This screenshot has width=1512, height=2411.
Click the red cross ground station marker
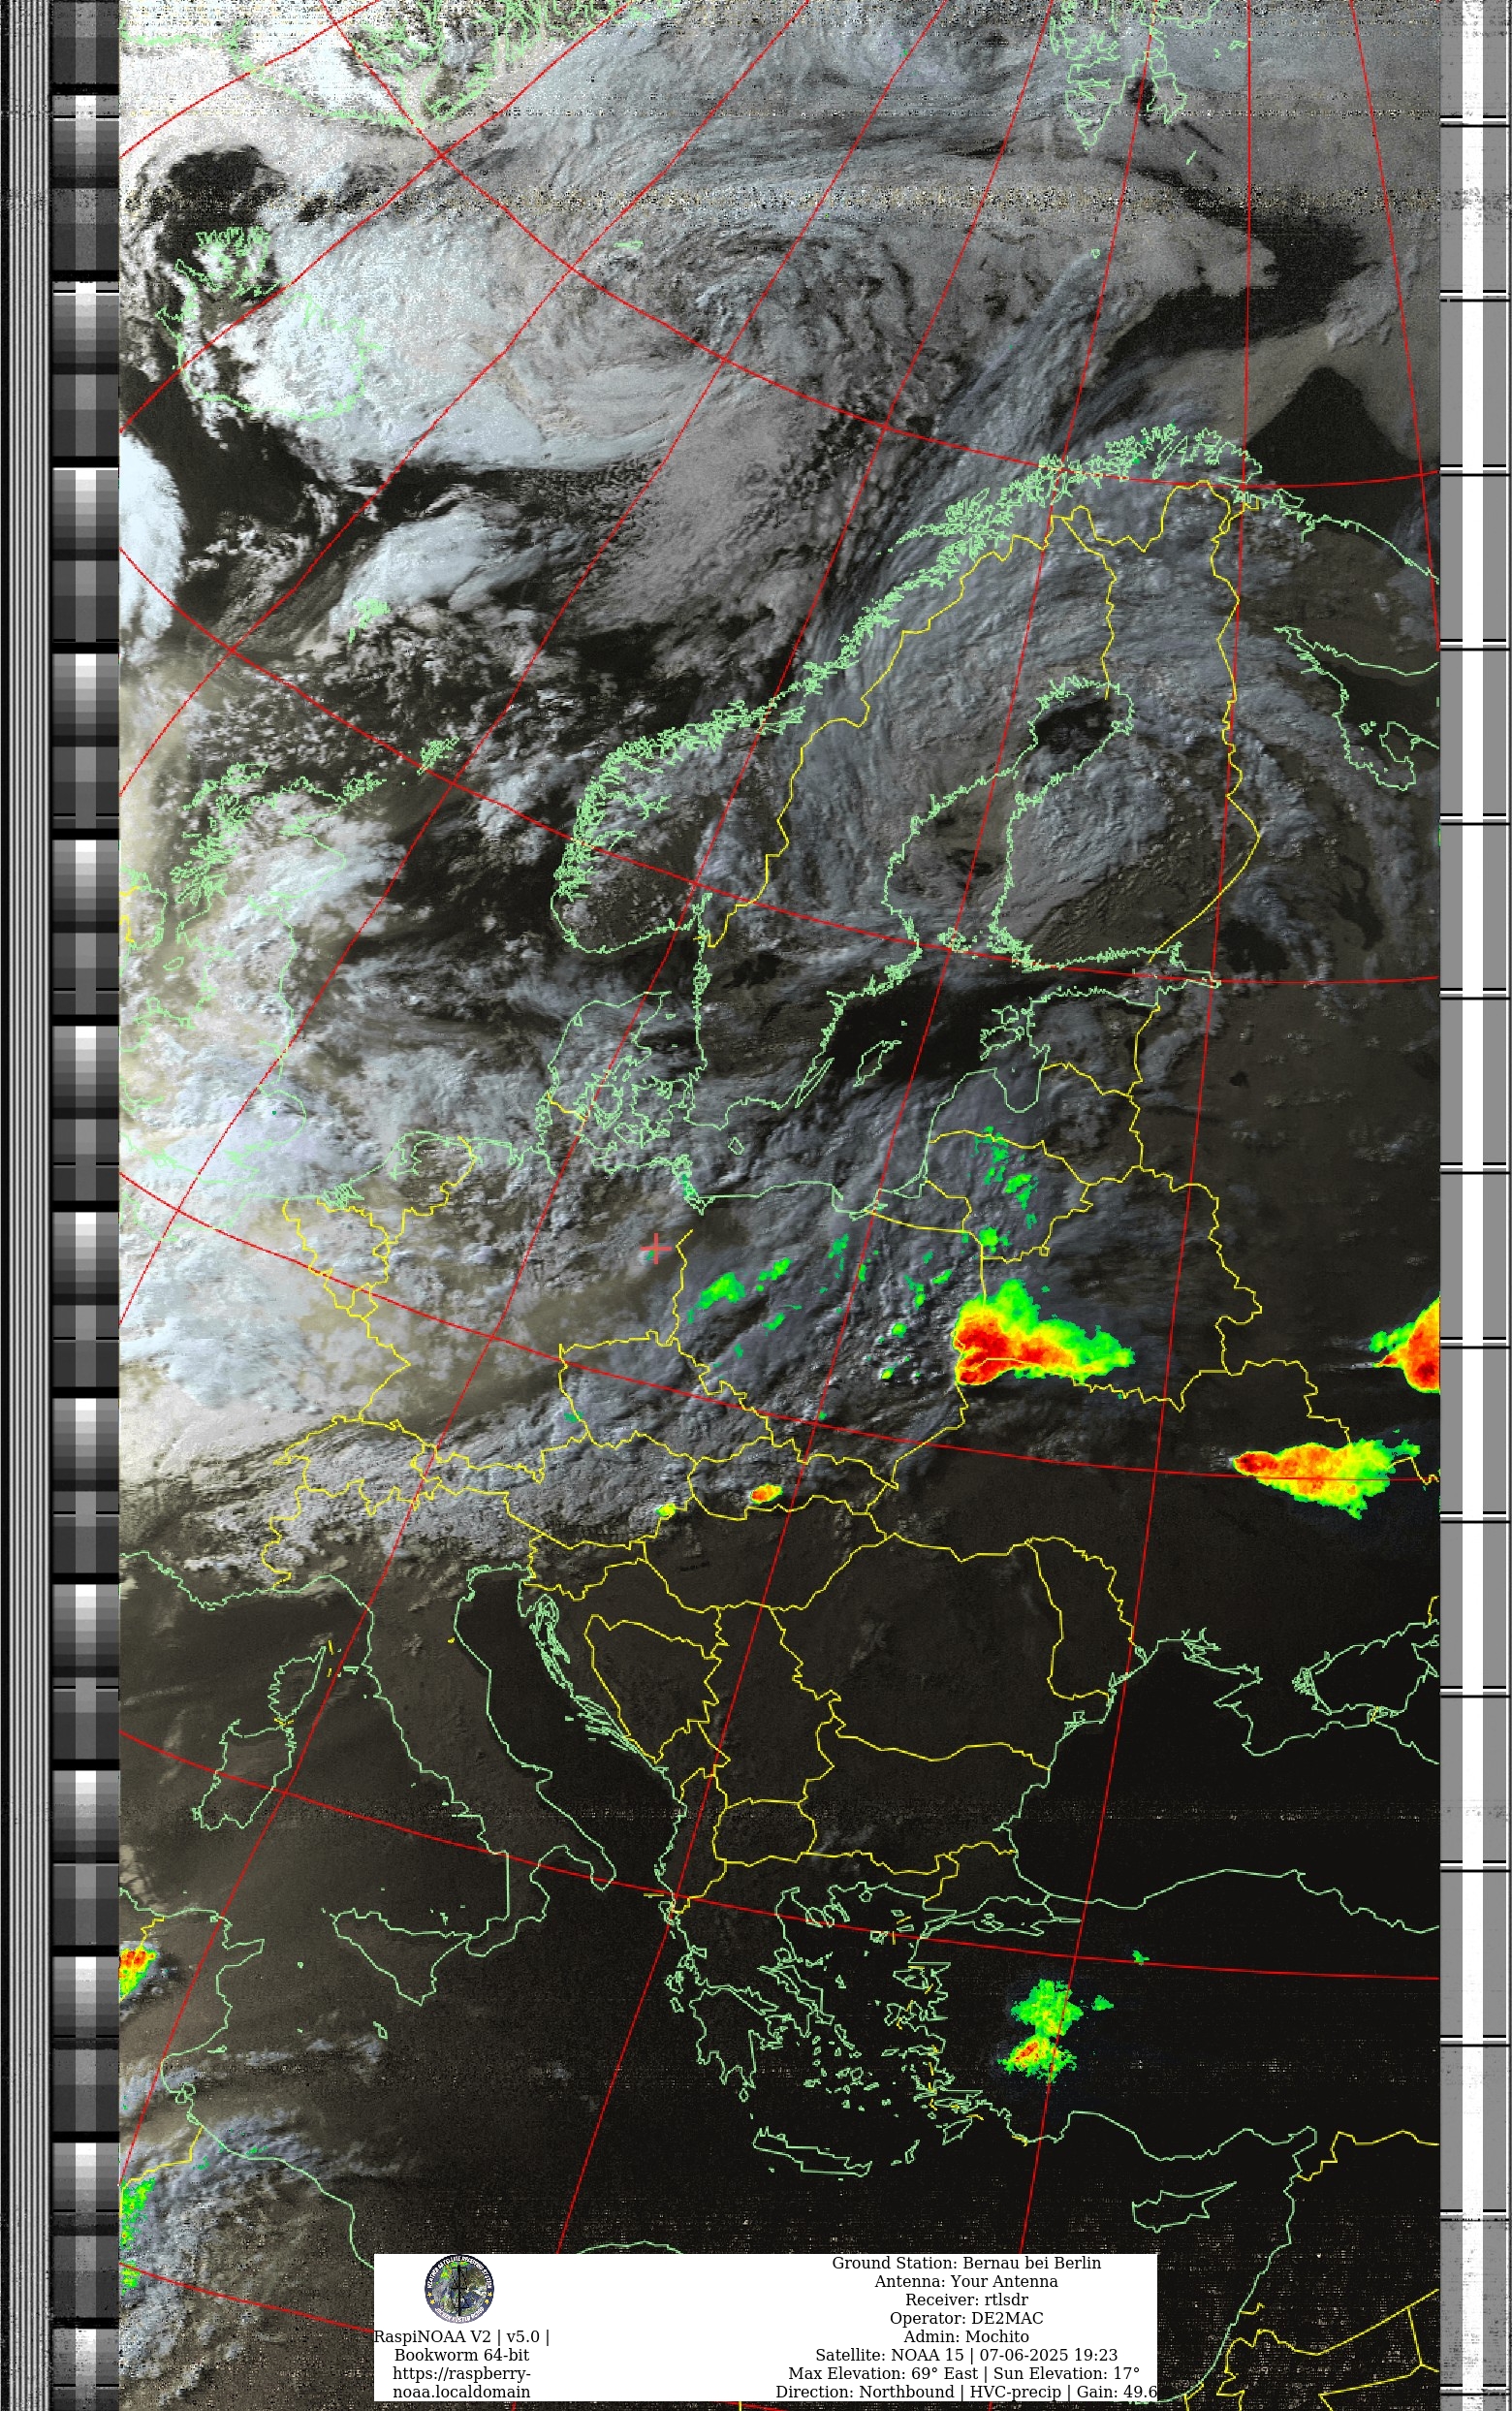click(655, 1249)
